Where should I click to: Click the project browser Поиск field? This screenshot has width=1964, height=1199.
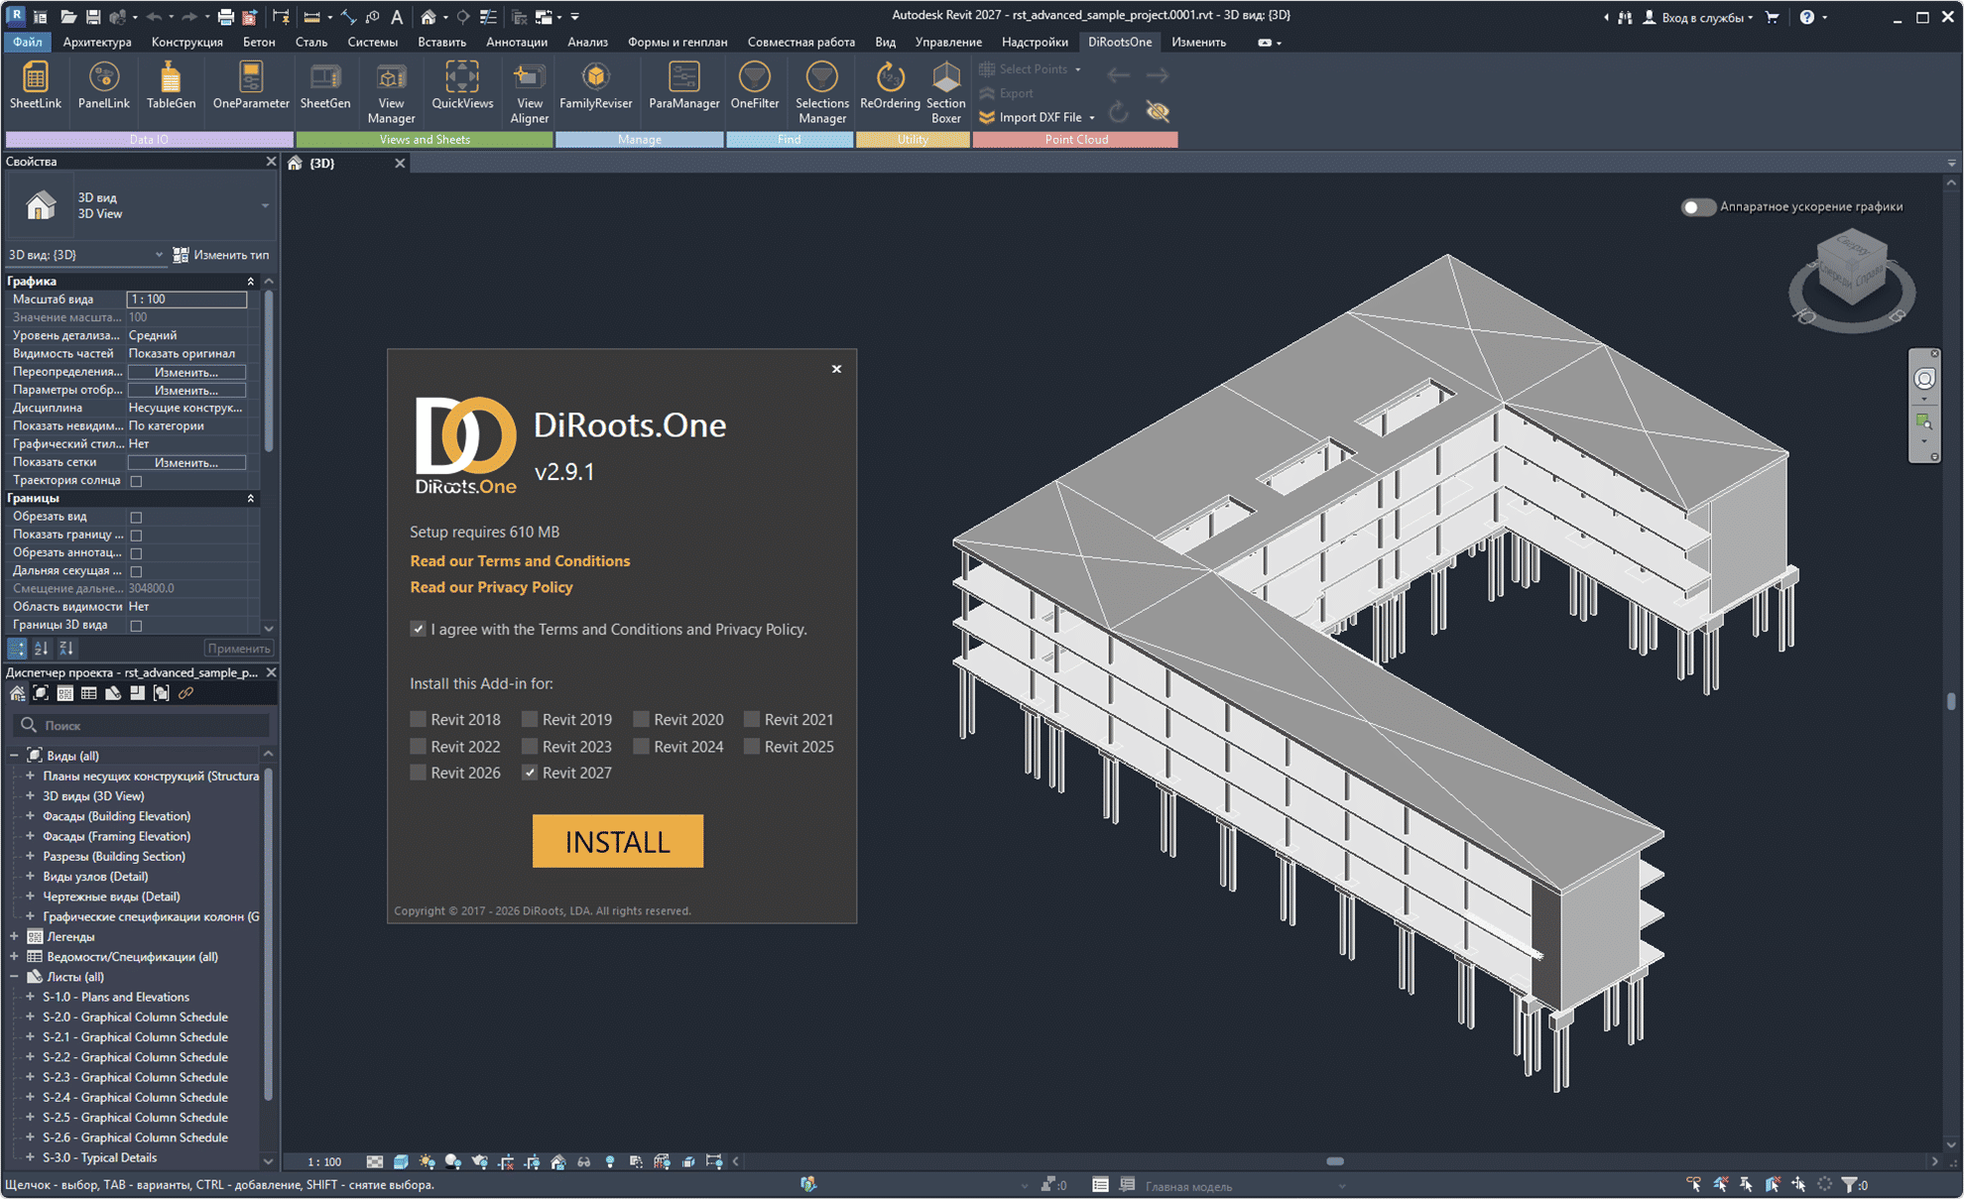pos(143,725)
